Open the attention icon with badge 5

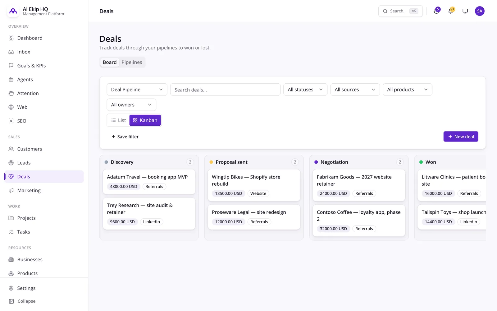point(436,11)
